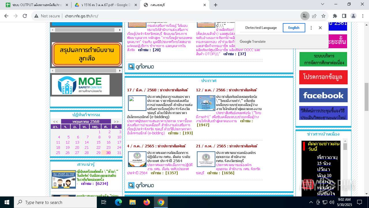369x208 pixels.
Task: Open the Chrome profile avatar
Action: (x=353, y=16)
